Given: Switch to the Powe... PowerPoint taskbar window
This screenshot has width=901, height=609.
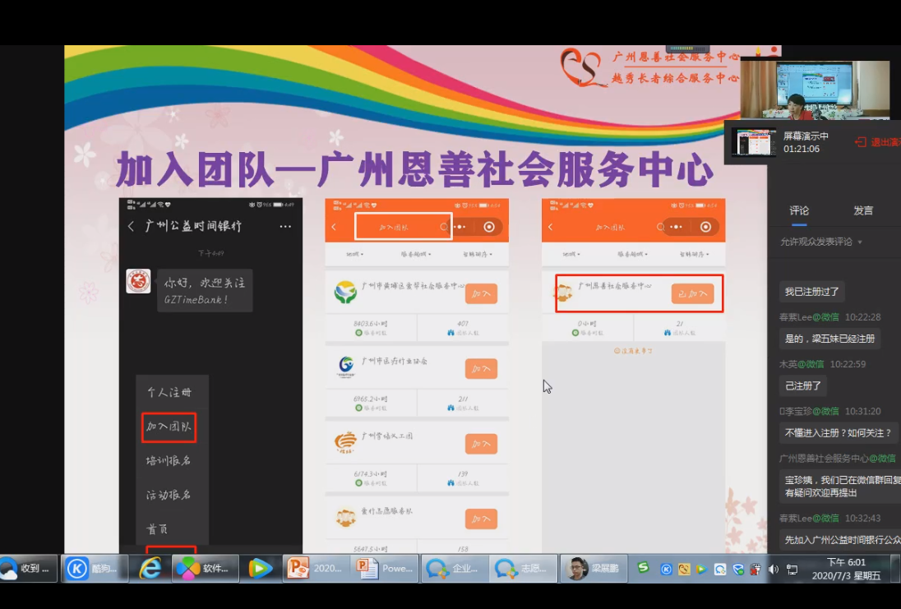Looking at the screenshot, I should [x=385, y=569].
